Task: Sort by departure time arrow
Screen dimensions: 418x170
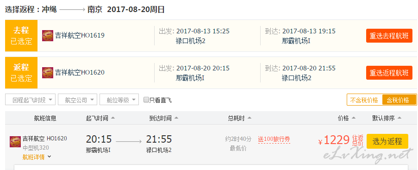Action: (x=113, y=118)
